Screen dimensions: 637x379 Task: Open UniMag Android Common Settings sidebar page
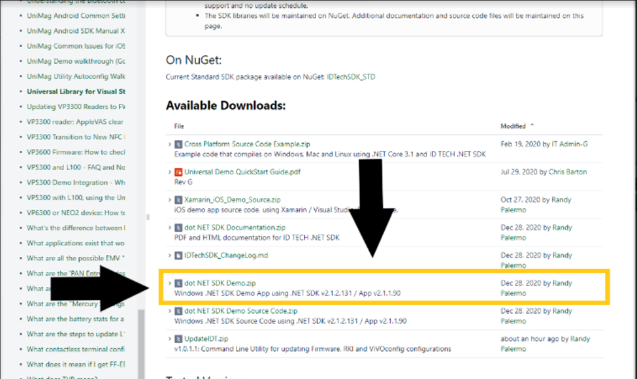[x=76, y=16]
